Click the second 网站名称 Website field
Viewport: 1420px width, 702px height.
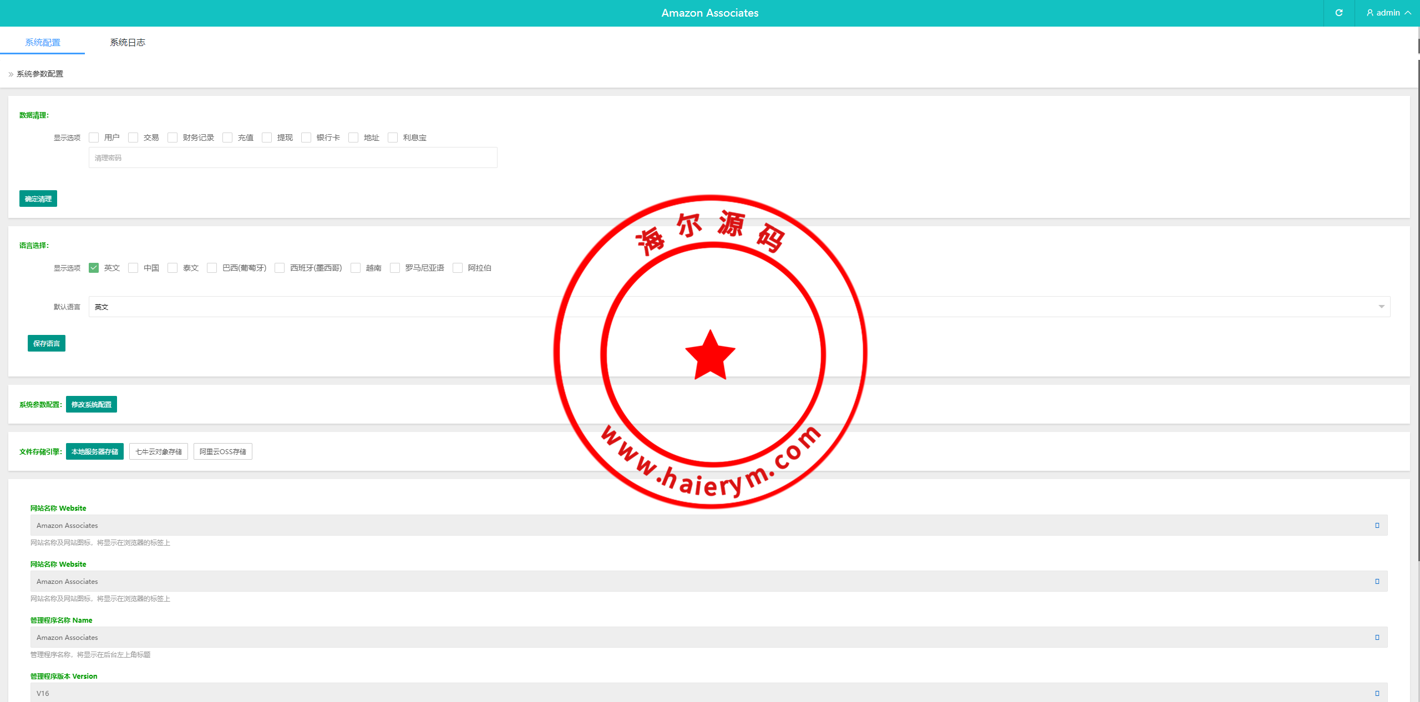click(709, 581)
